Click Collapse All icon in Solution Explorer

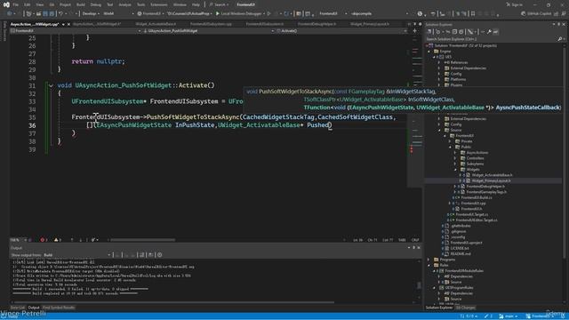click(454, 32)
